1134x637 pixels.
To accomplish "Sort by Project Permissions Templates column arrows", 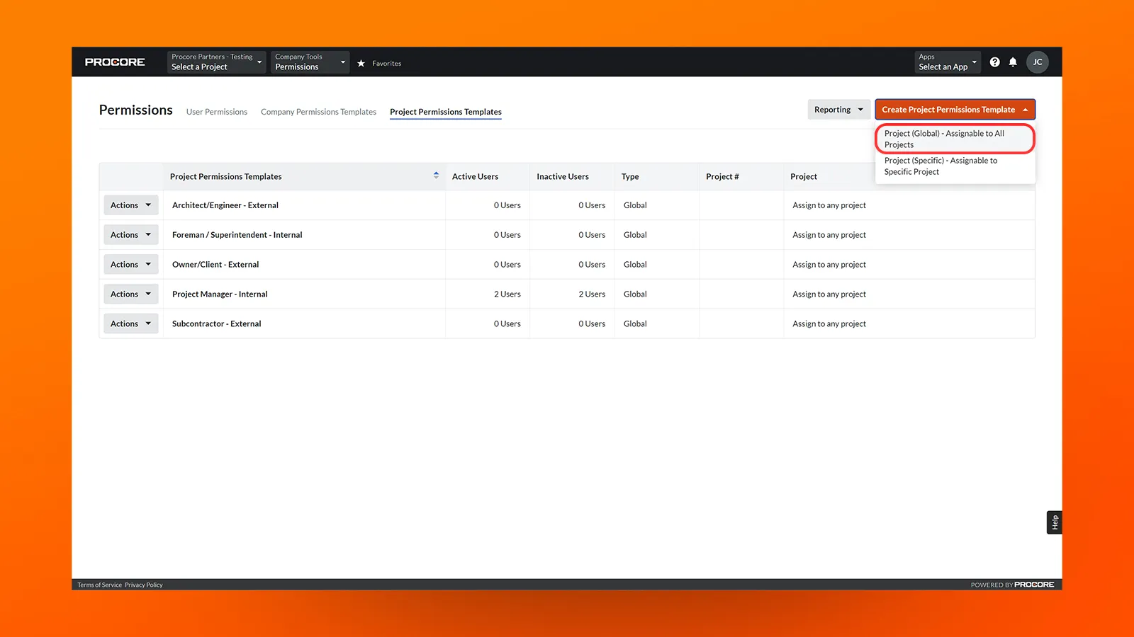I will (435, 176).
